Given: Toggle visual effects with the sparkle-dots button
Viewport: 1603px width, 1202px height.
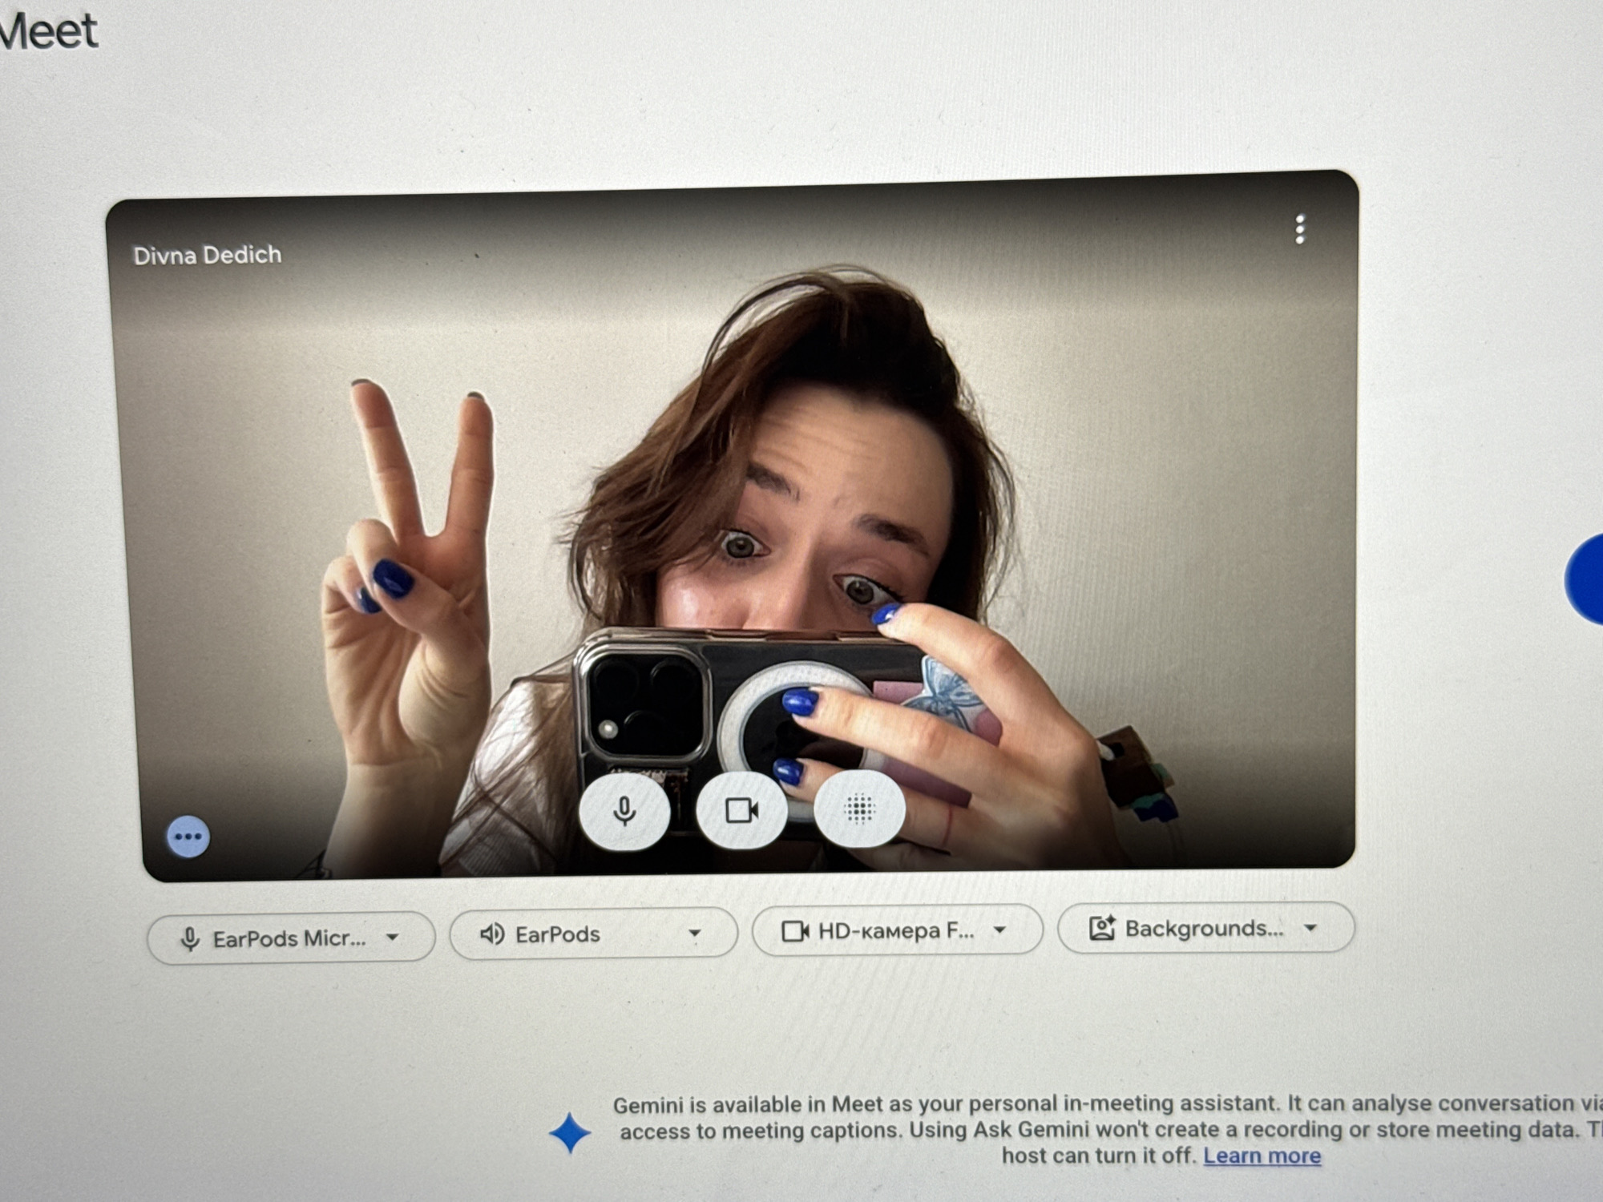Looking at the screenshot, I should pyautogui.click(x=859, y=808).
